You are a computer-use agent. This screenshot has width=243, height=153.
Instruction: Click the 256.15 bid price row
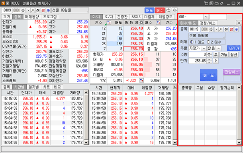(x=133, y=54)
